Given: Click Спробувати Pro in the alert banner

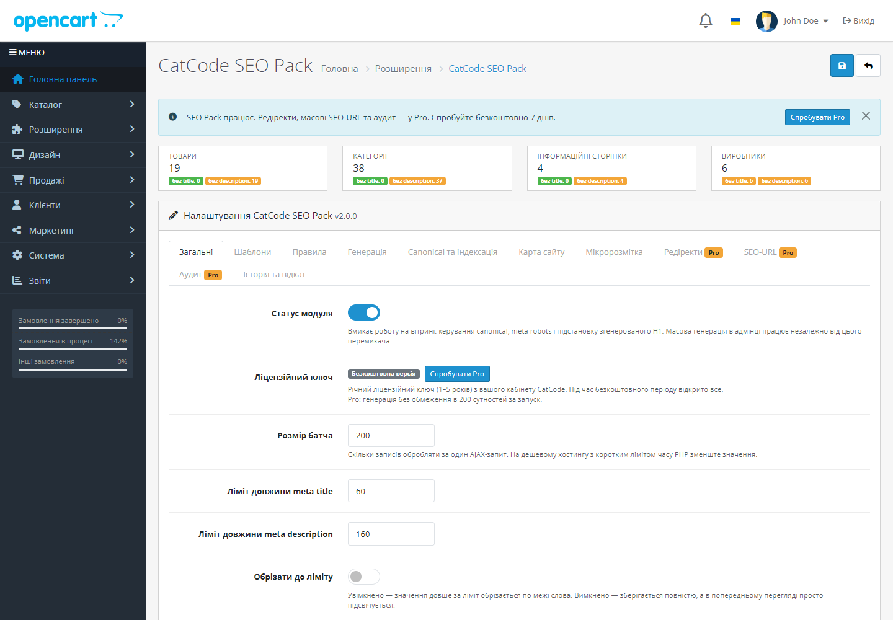Looking at the screenshot, I should tap(817, 117).
